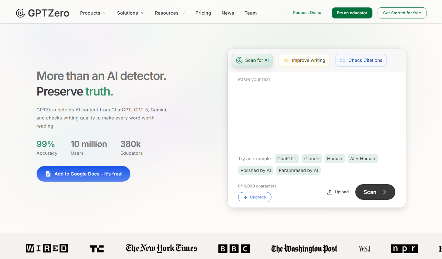Click the dark Scan button
Viewport: 442px width, 259px height.
[375, 192]
